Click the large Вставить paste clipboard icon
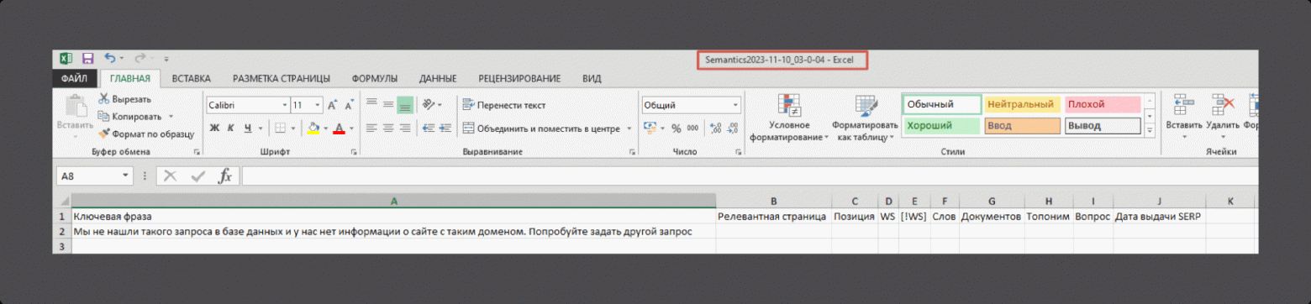Image resolution: width=1311 pixels, height=304 pixels. point(75,107)
